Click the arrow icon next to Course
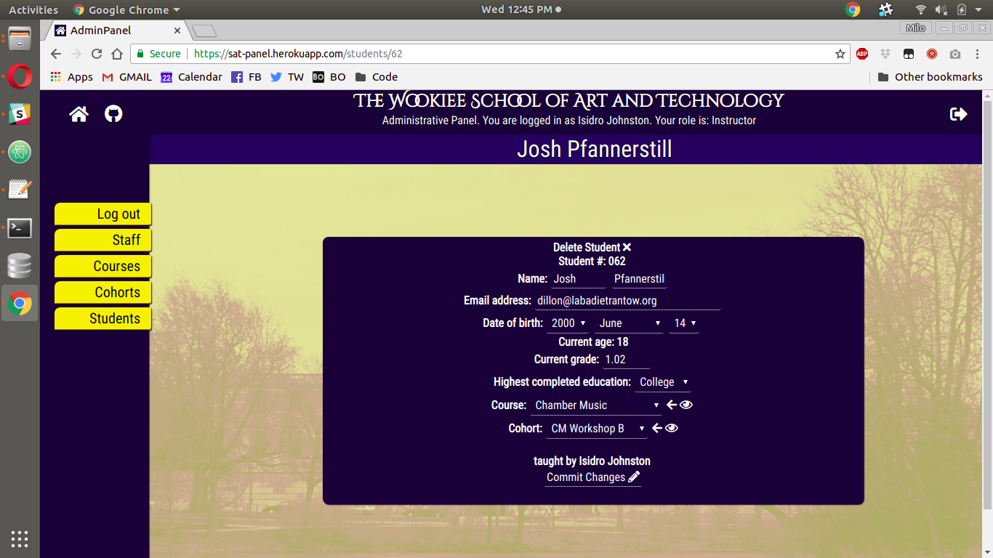The image size is (993, 558). (671, 405)
